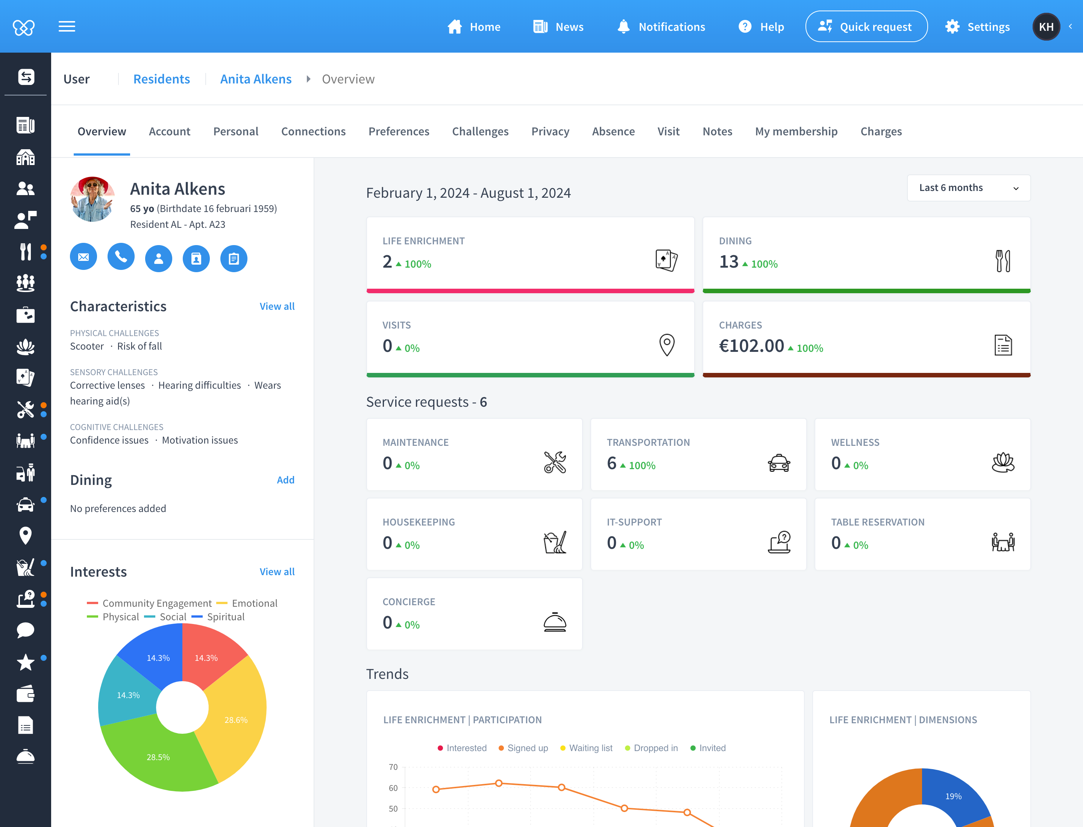Open the housekeeping bucket sidebar icon
Image resolution: width=1083 pixels, height=827 pixels.
(26, 568)
